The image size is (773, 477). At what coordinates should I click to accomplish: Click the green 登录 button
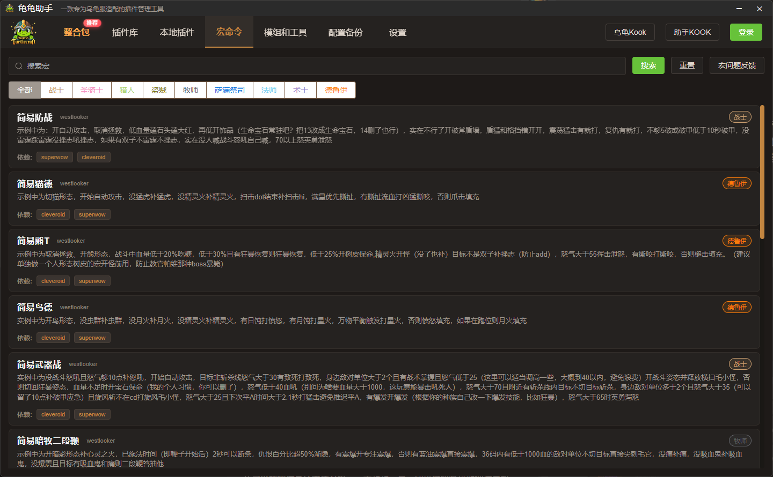tap(746, 32)
